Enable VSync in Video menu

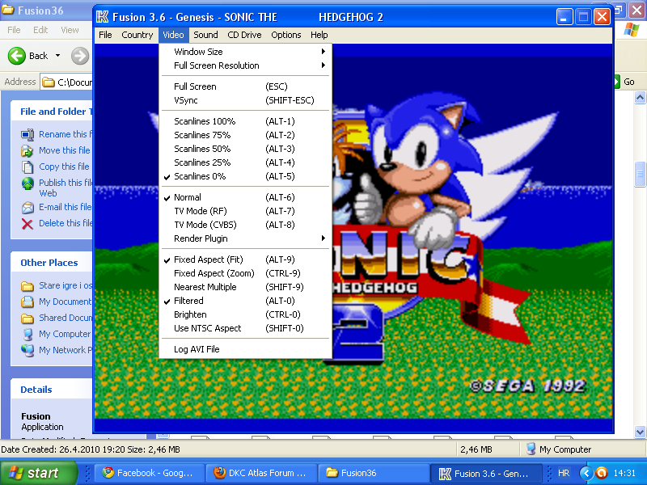click(185, 100)
